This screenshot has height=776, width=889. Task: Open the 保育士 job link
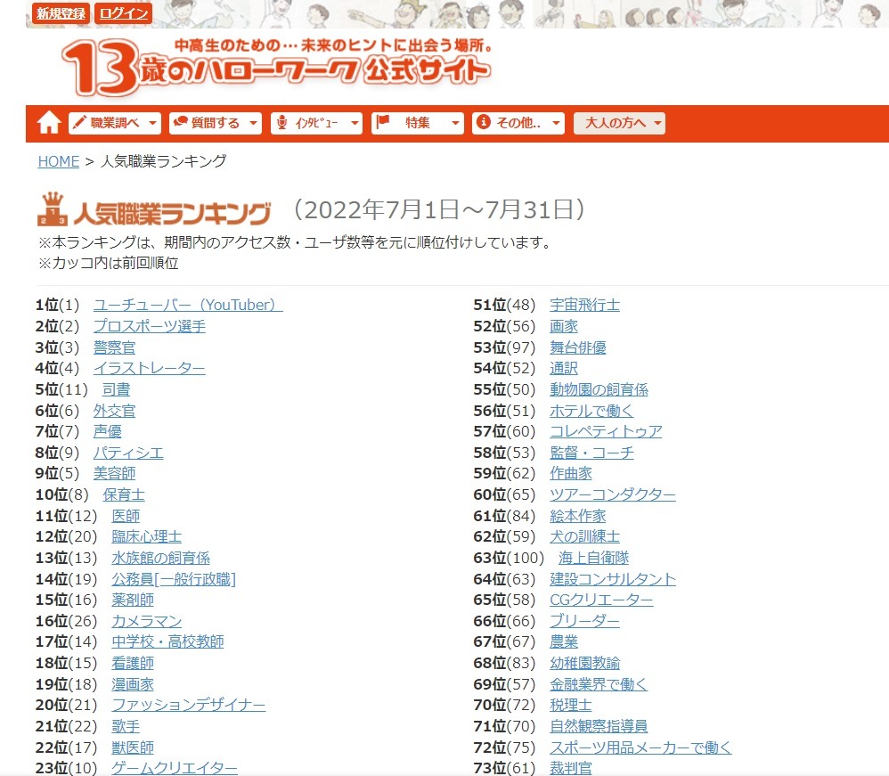pos(124,494)
